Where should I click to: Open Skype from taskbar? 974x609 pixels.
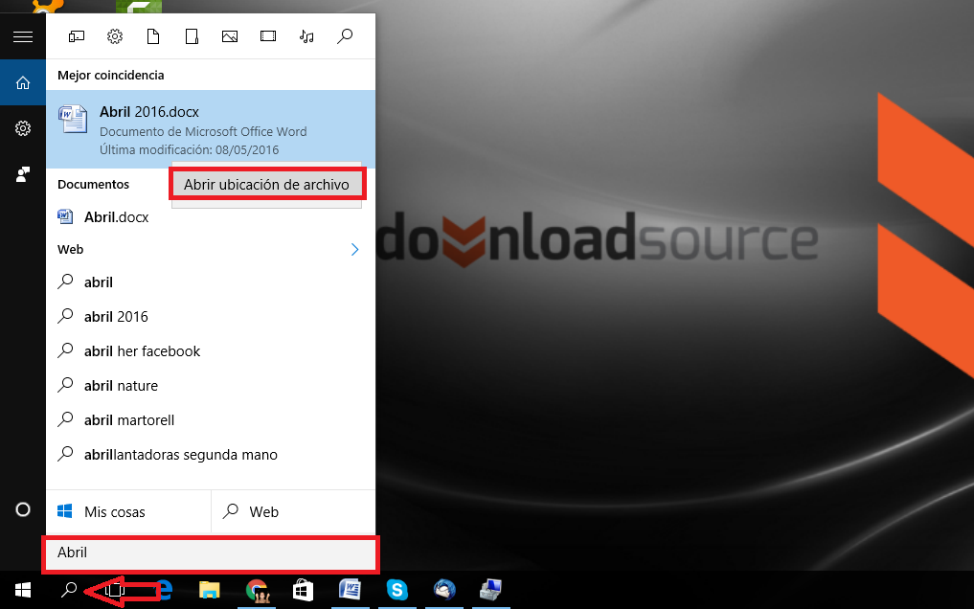pos(396,589)
